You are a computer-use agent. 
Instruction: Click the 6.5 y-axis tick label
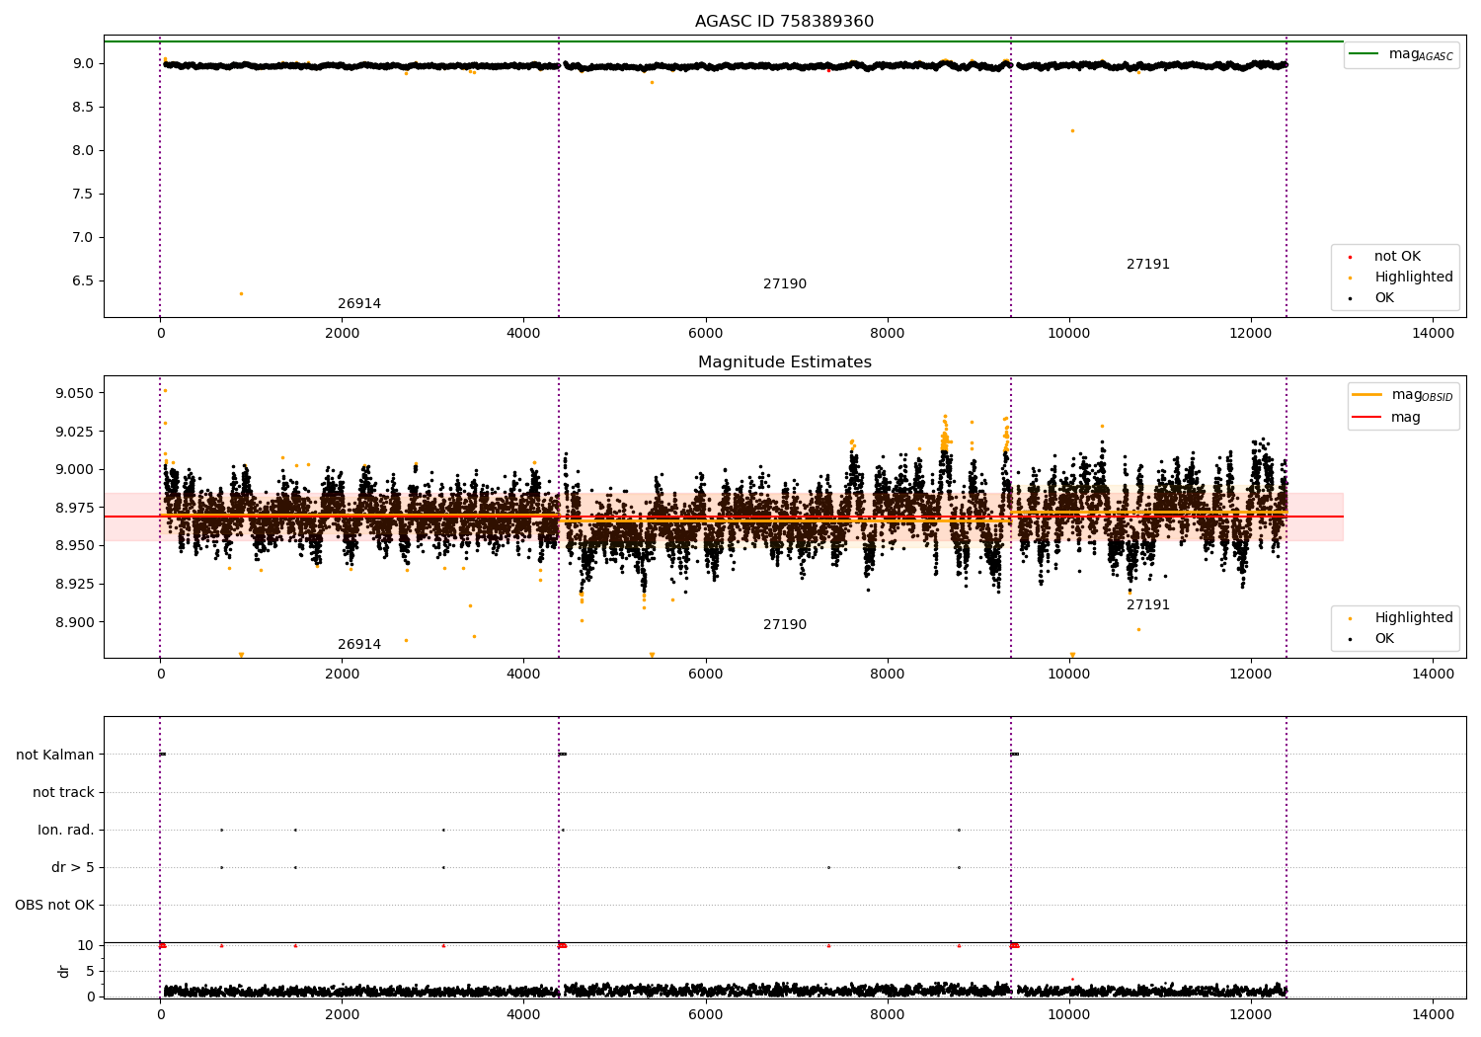point(83,280)
